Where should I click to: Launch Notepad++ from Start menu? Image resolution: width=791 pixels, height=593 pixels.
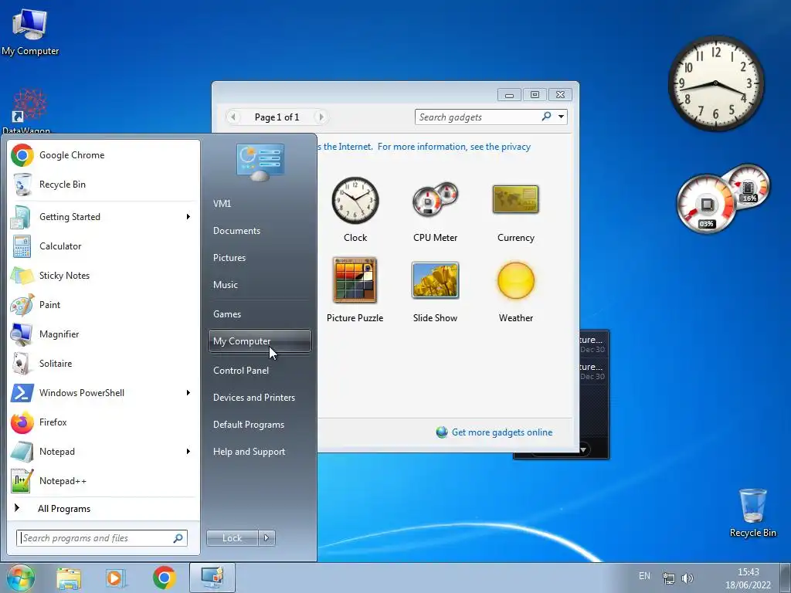(x=104, y=480)
